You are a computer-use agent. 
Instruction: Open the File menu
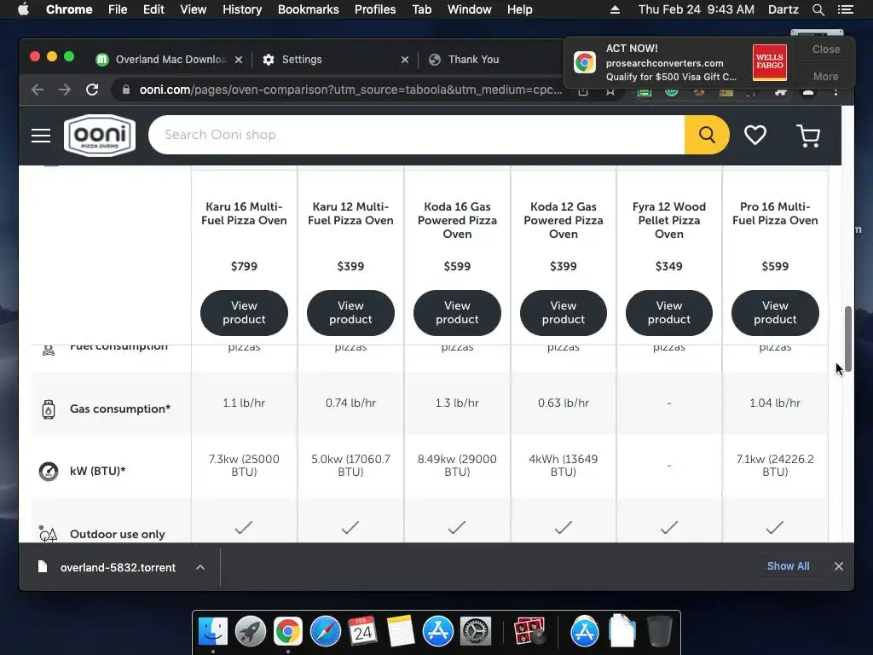[x=118, y=9]
